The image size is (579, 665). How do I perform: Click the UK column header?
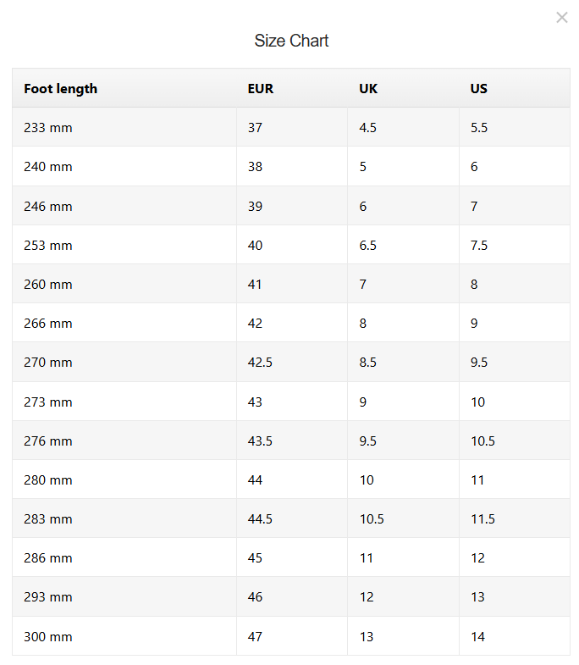[368, 89]
